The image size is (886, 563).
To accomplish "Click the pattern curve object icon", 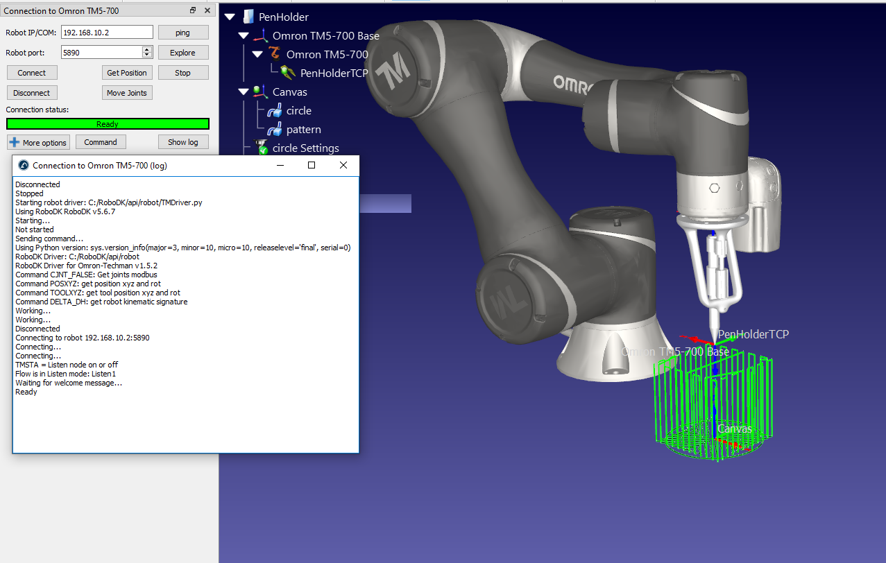I will 275,130.
